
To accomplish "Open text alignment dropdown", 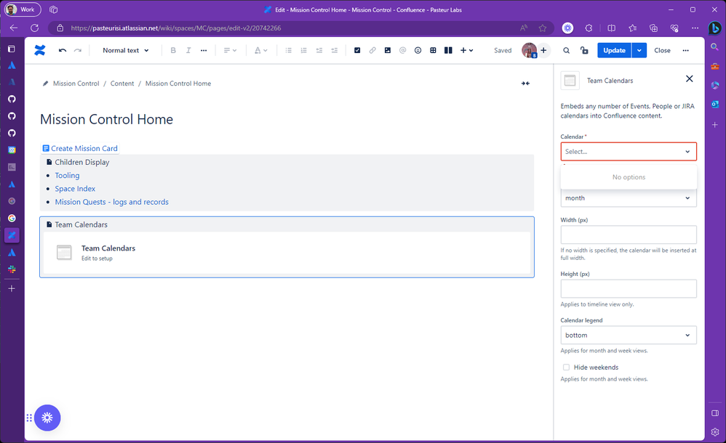I will tap(230, 50).
